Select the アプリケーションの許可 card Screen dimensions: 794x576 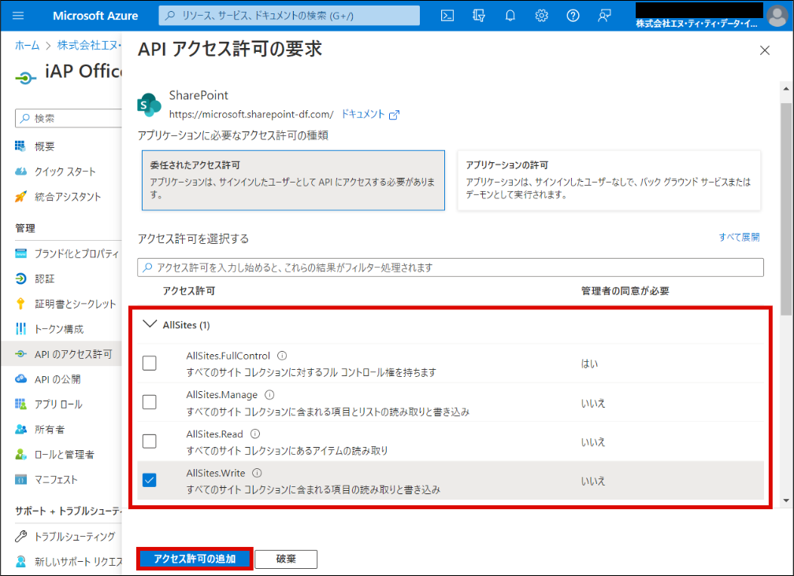click(608, 180)
